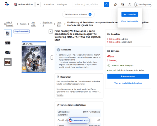This screenshot has width=157, height=126.
Task: Click Indisponible en retrait 2H text
Action: [120, 42]
